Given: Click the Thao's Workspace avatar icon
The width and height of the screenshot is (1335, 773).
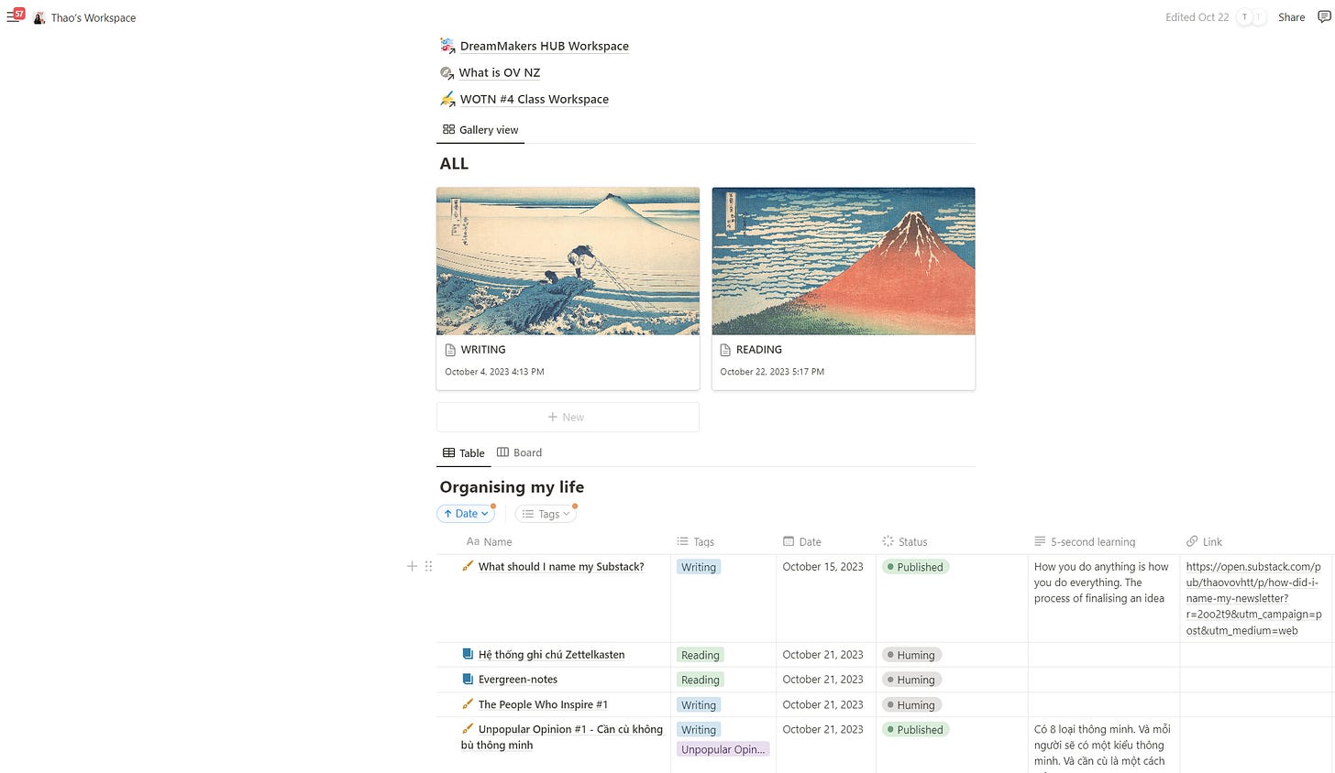Looking at the screenshot, I should coord(39,17).
